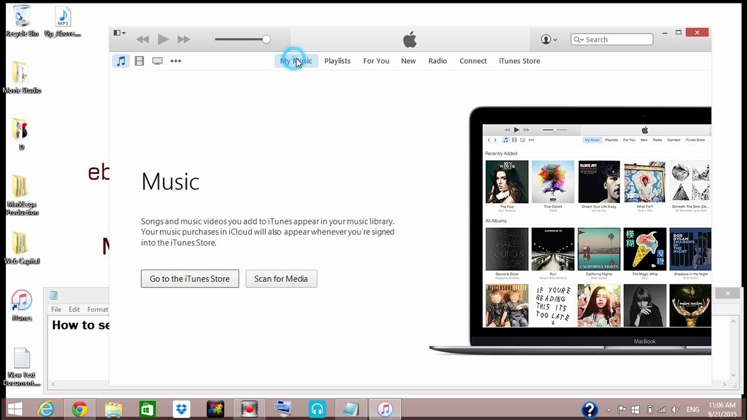Image resolution: width=747 pixels, height=420 pixels.
Task: Switch to the Movies filmstrip icon
Action: pyautogui.click(x=139, y=61)
